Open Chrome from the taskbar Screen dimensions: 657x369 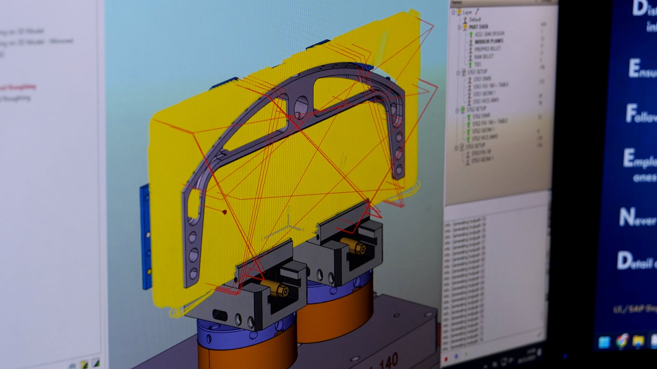(x=622, y=341)
